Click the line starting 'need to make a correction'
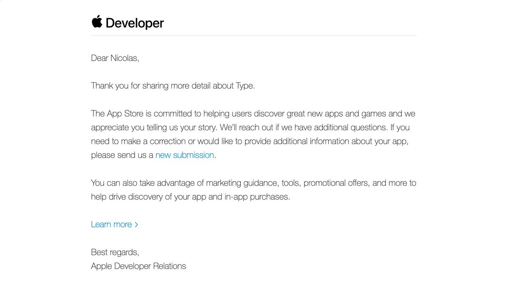 250,141
